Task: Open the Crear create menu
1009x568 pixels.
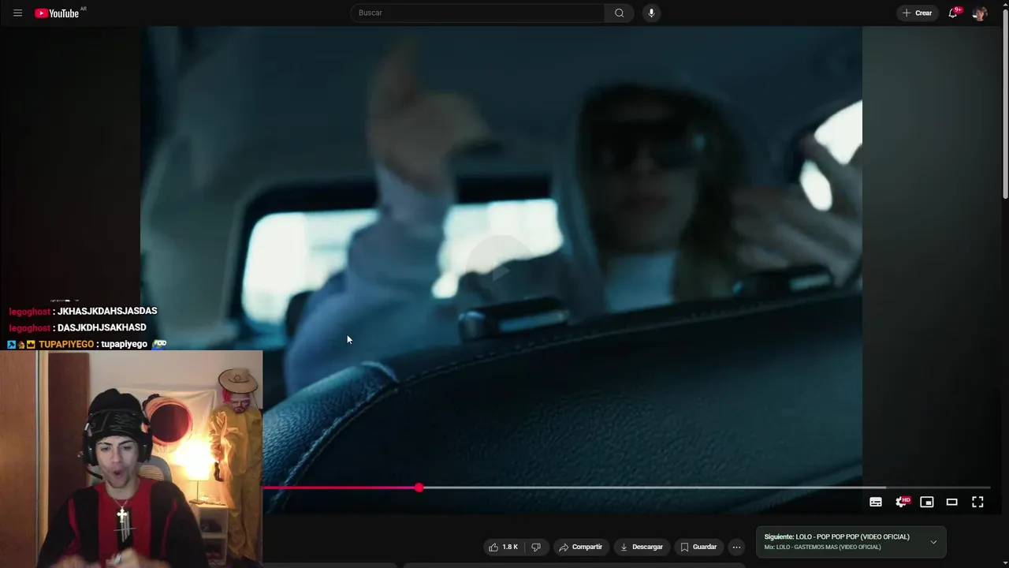Action: [918, 13]
